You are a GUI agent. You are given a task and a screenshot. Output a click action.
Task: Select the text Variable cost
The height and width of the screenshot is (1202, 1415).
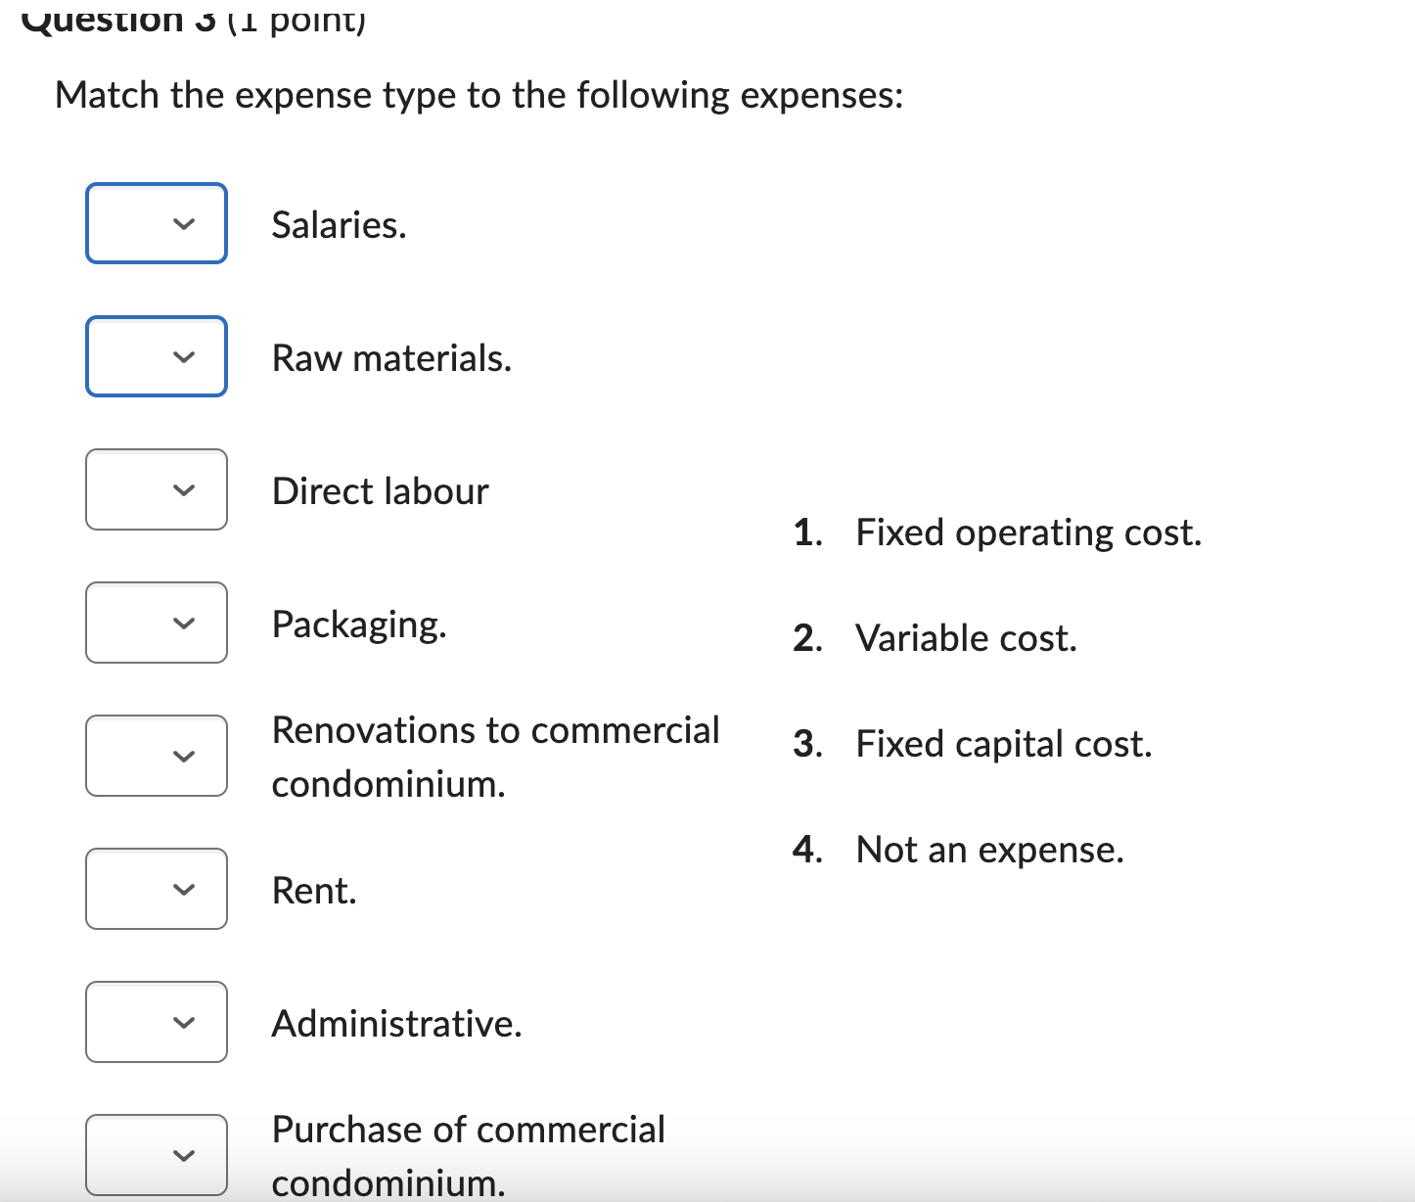pyautogui.click(x=965, y=637)
